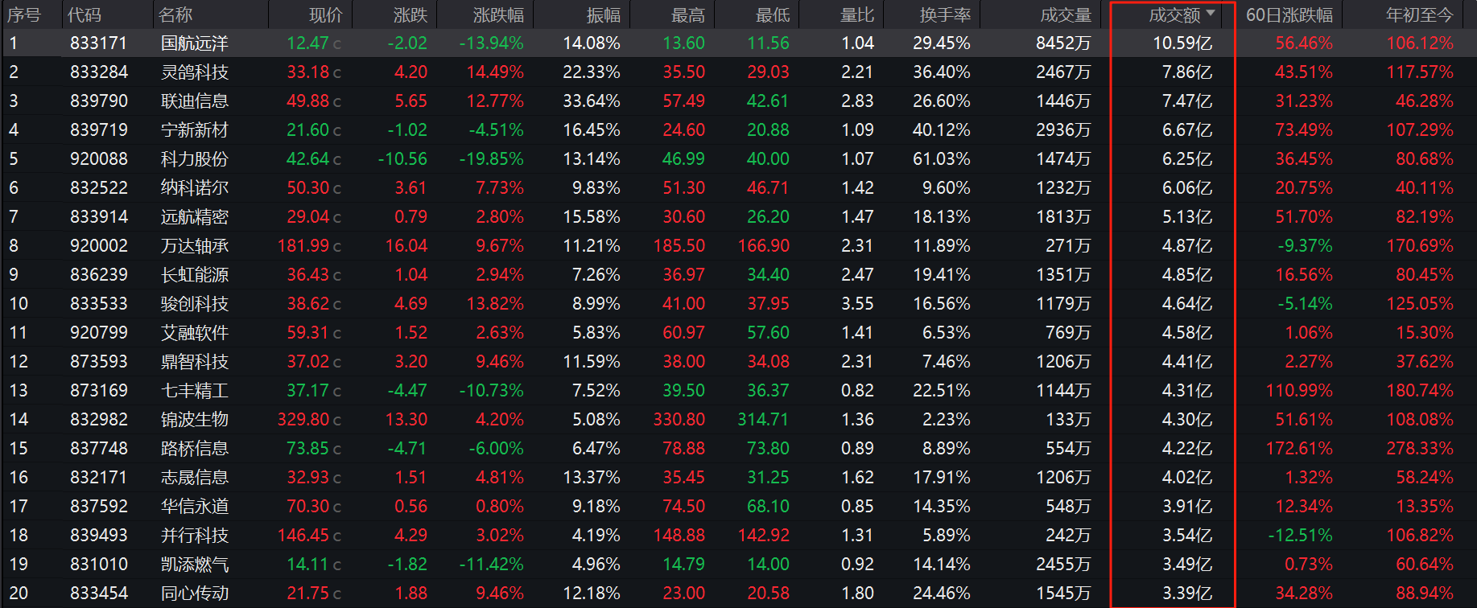Screen dimensions: 1477x608
Task: Select stock 凯添燃气
Action: tap(195, 565)
